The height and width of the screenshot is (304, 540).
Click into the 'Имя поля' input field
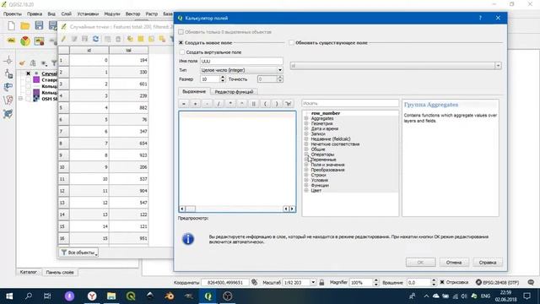pos(241,61)
